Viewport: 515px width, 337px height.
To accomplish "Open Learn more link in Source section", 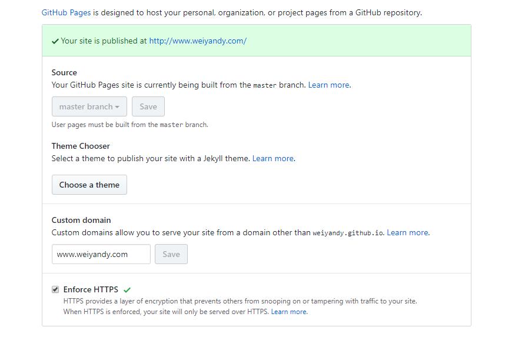I will pos(329,85).
